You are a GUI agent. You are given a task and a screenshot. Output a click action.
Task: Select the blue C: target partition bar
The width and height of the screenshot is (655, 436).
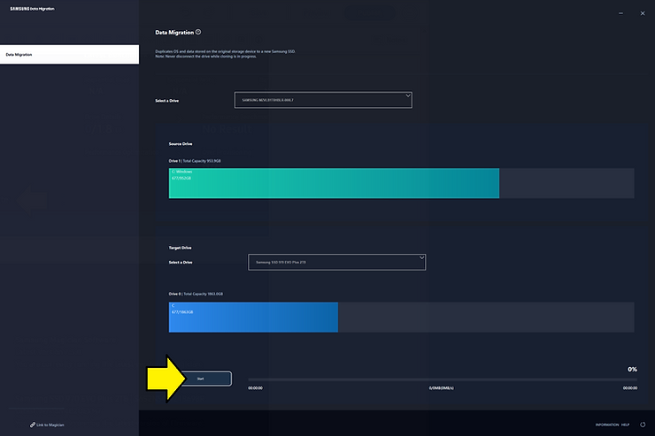(x=253, y=317)
